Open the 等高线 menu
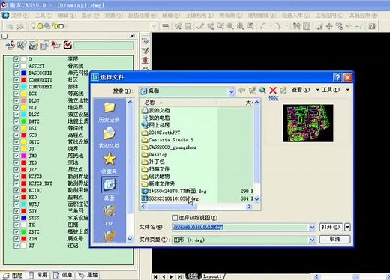This screenshot has width=390, height=280. (231, 16)
